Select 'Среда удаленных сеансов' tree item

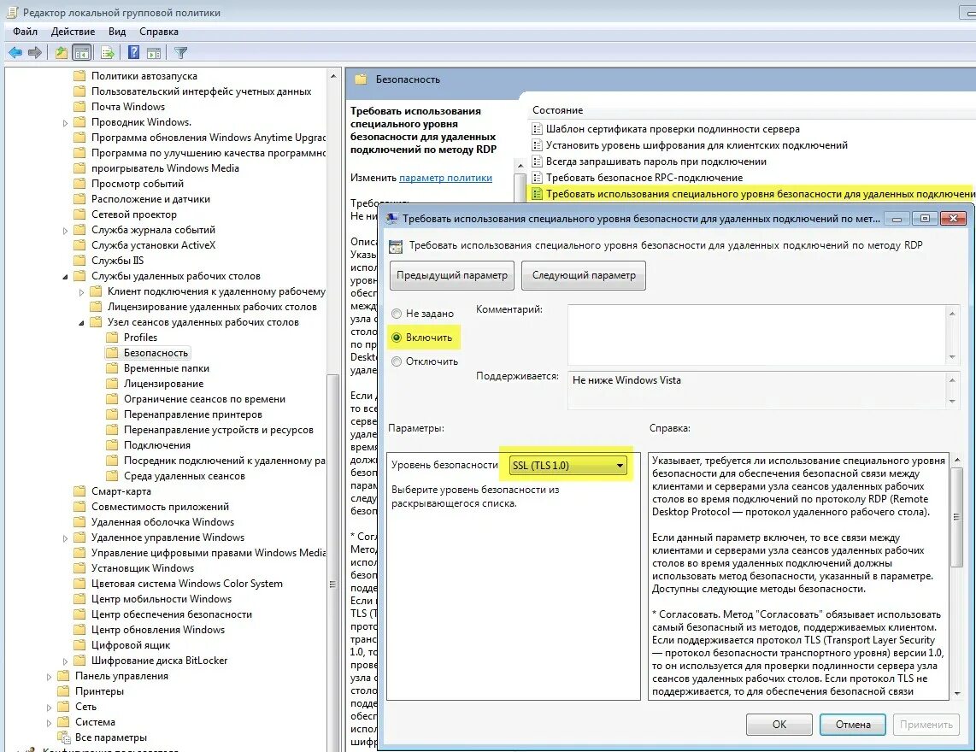(x=185, y=476)
